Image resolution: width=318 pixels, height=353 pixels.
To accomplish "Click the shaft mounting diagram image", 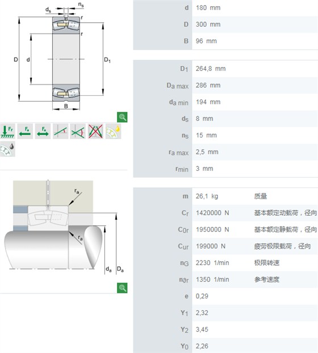I will click(64, 228).
